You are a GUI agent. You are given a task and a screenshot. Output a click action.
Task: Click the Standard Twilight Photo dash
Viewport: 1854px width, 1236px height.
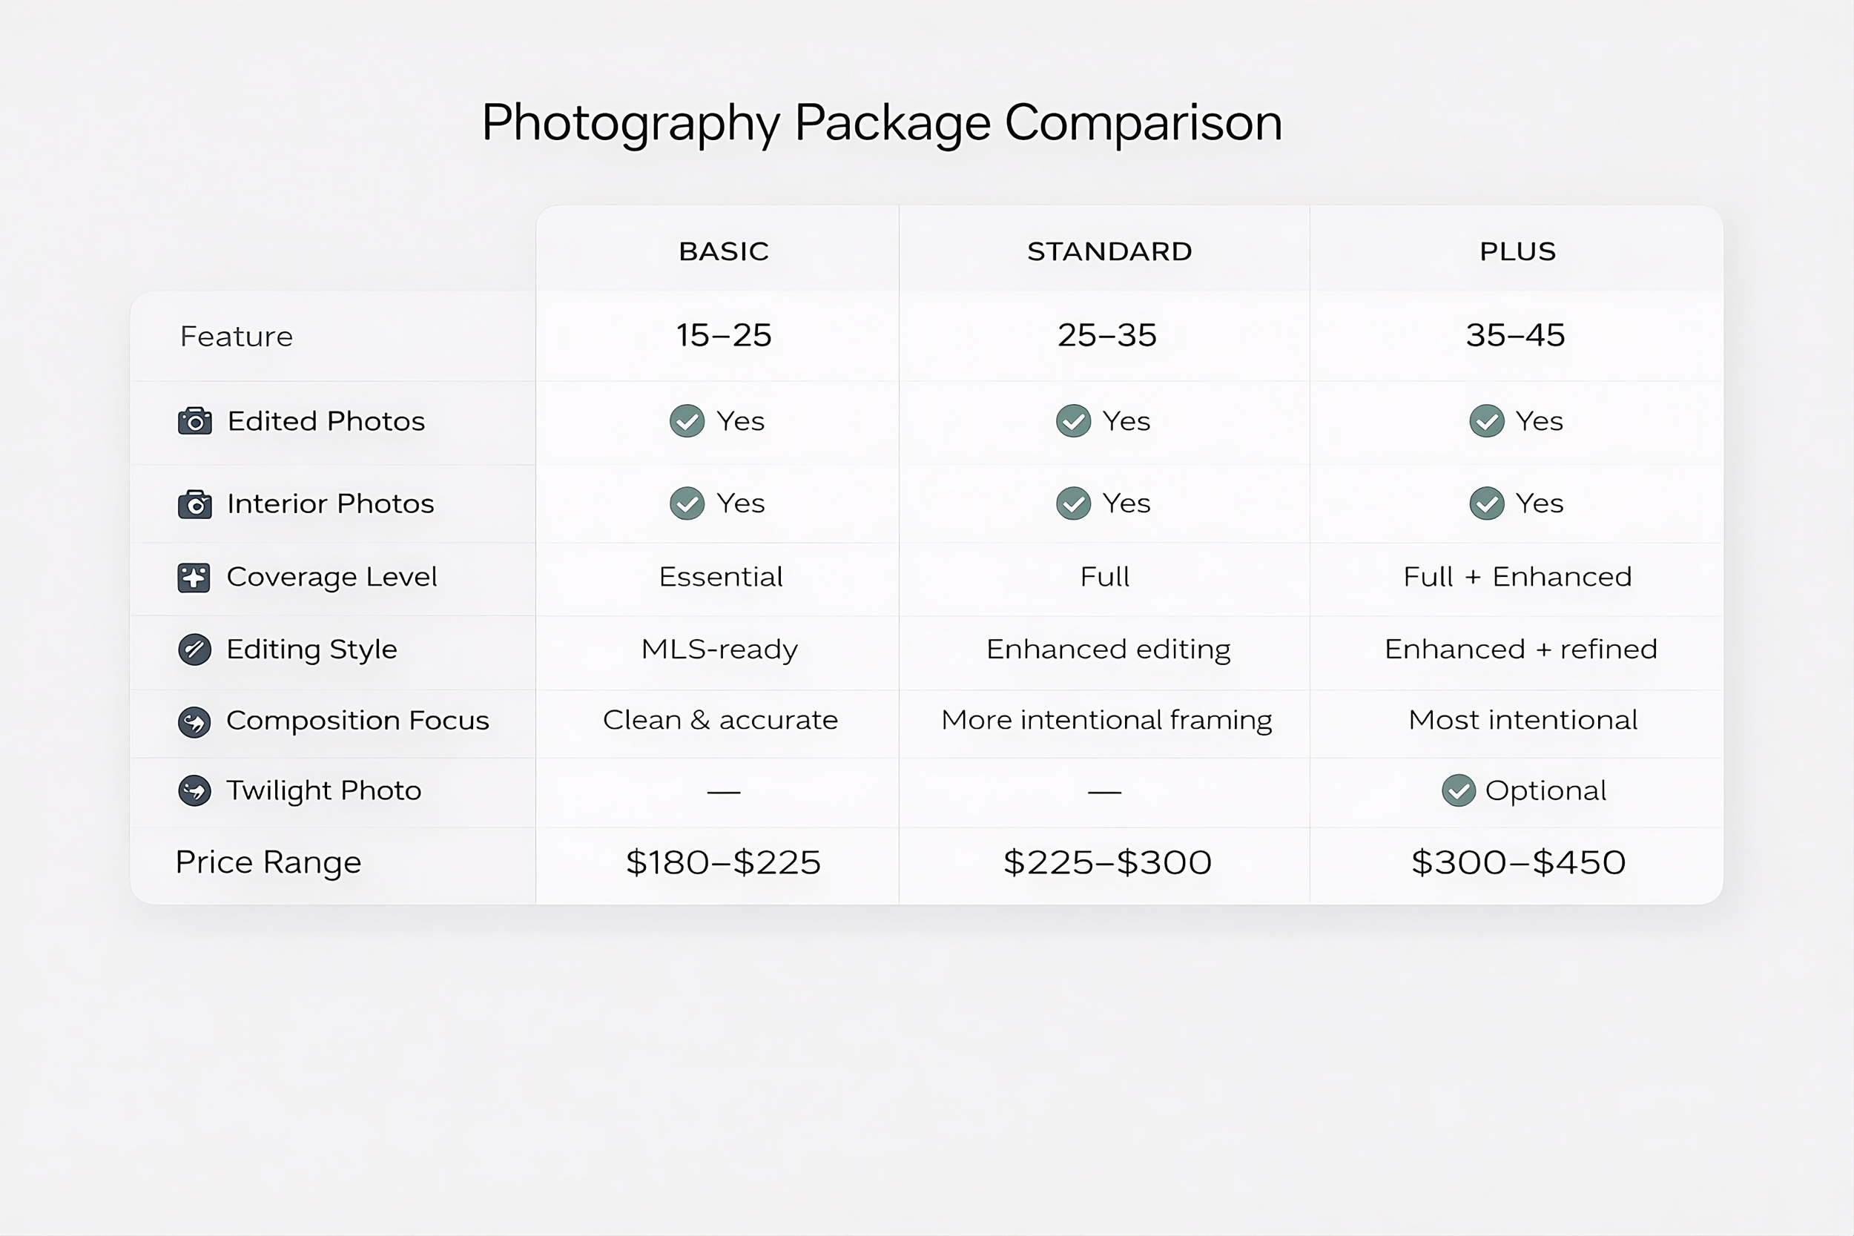coord(1104,792)
